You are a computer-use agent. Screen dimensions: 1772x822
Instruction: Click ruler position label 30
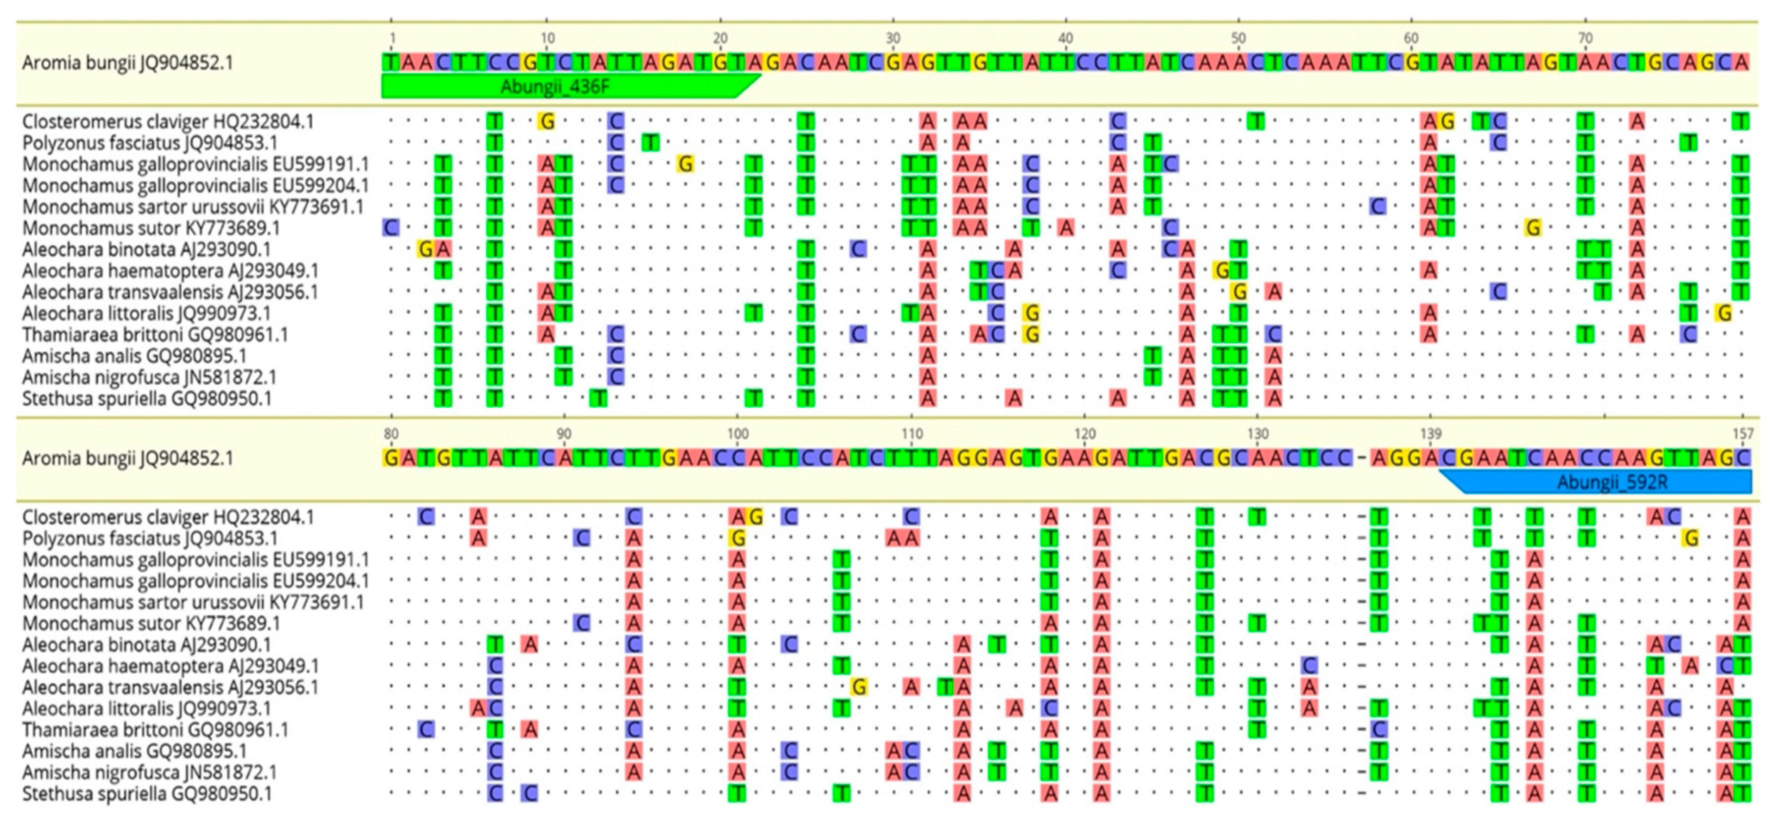pyautogui.click(x=893, y=39)
